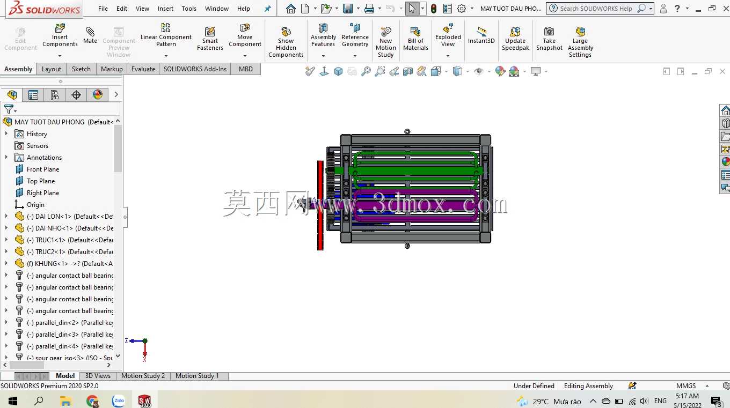Start a New Motion Study
This screenshot has height=408, width=730.
click(x=385, y=42)
